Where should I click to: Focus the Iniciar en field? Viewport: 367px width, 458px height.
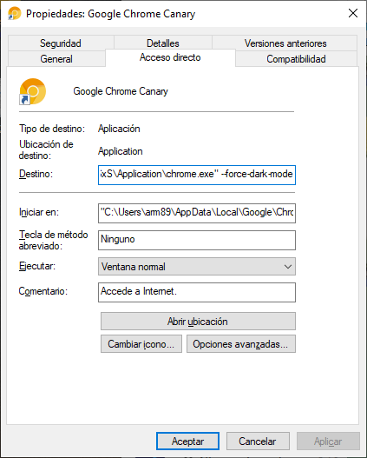197,213
